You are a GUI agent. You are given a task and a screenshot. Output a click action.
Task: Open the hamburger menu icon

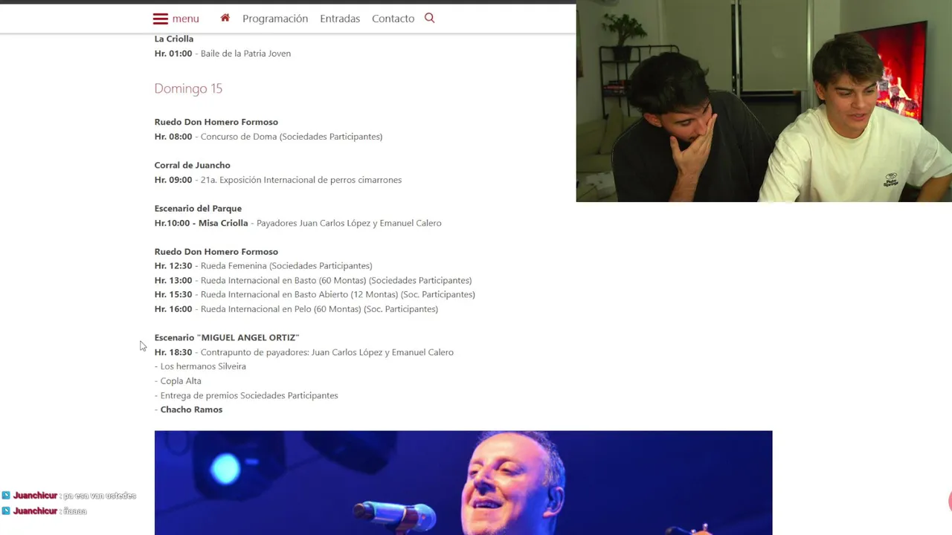coord(160,19)
